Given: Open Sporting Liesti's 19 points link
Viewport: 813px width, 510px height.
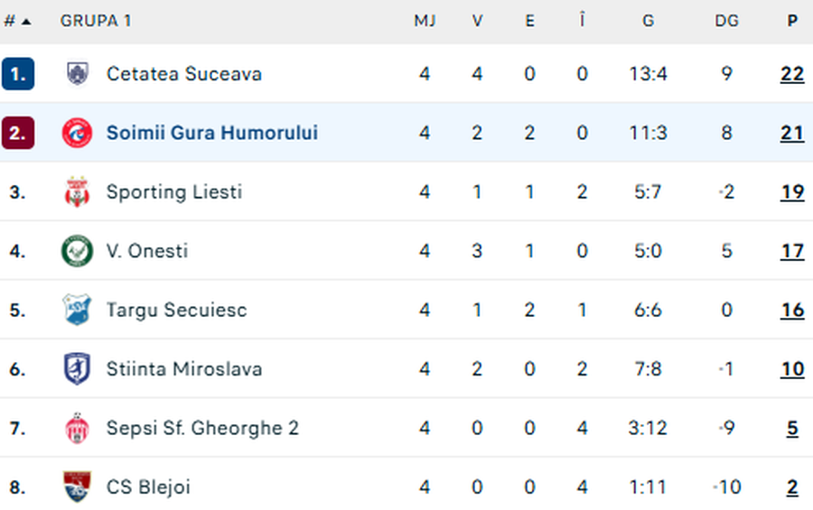Looking at the screenshot, I should click(x=792, y=192).
